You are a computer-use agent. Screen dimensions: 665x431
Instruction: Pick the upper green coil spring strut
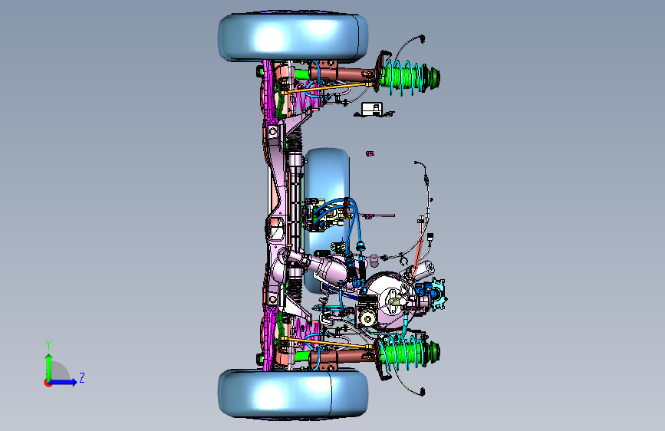click(x=408, y=77)
